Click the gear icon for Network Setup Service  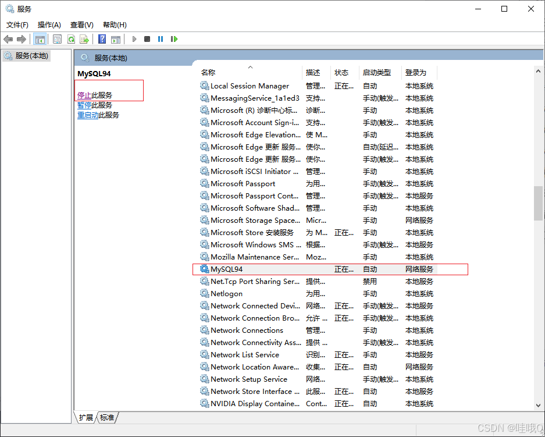[x=204, y=379]
